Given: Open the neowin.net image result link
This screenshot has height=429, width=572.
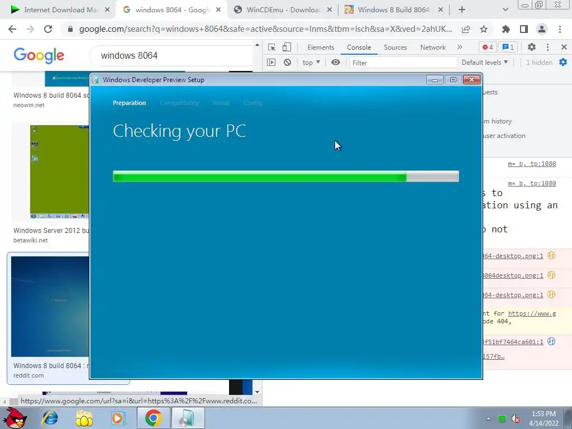Looking at the screenshot, I should (x=29, y=105).
